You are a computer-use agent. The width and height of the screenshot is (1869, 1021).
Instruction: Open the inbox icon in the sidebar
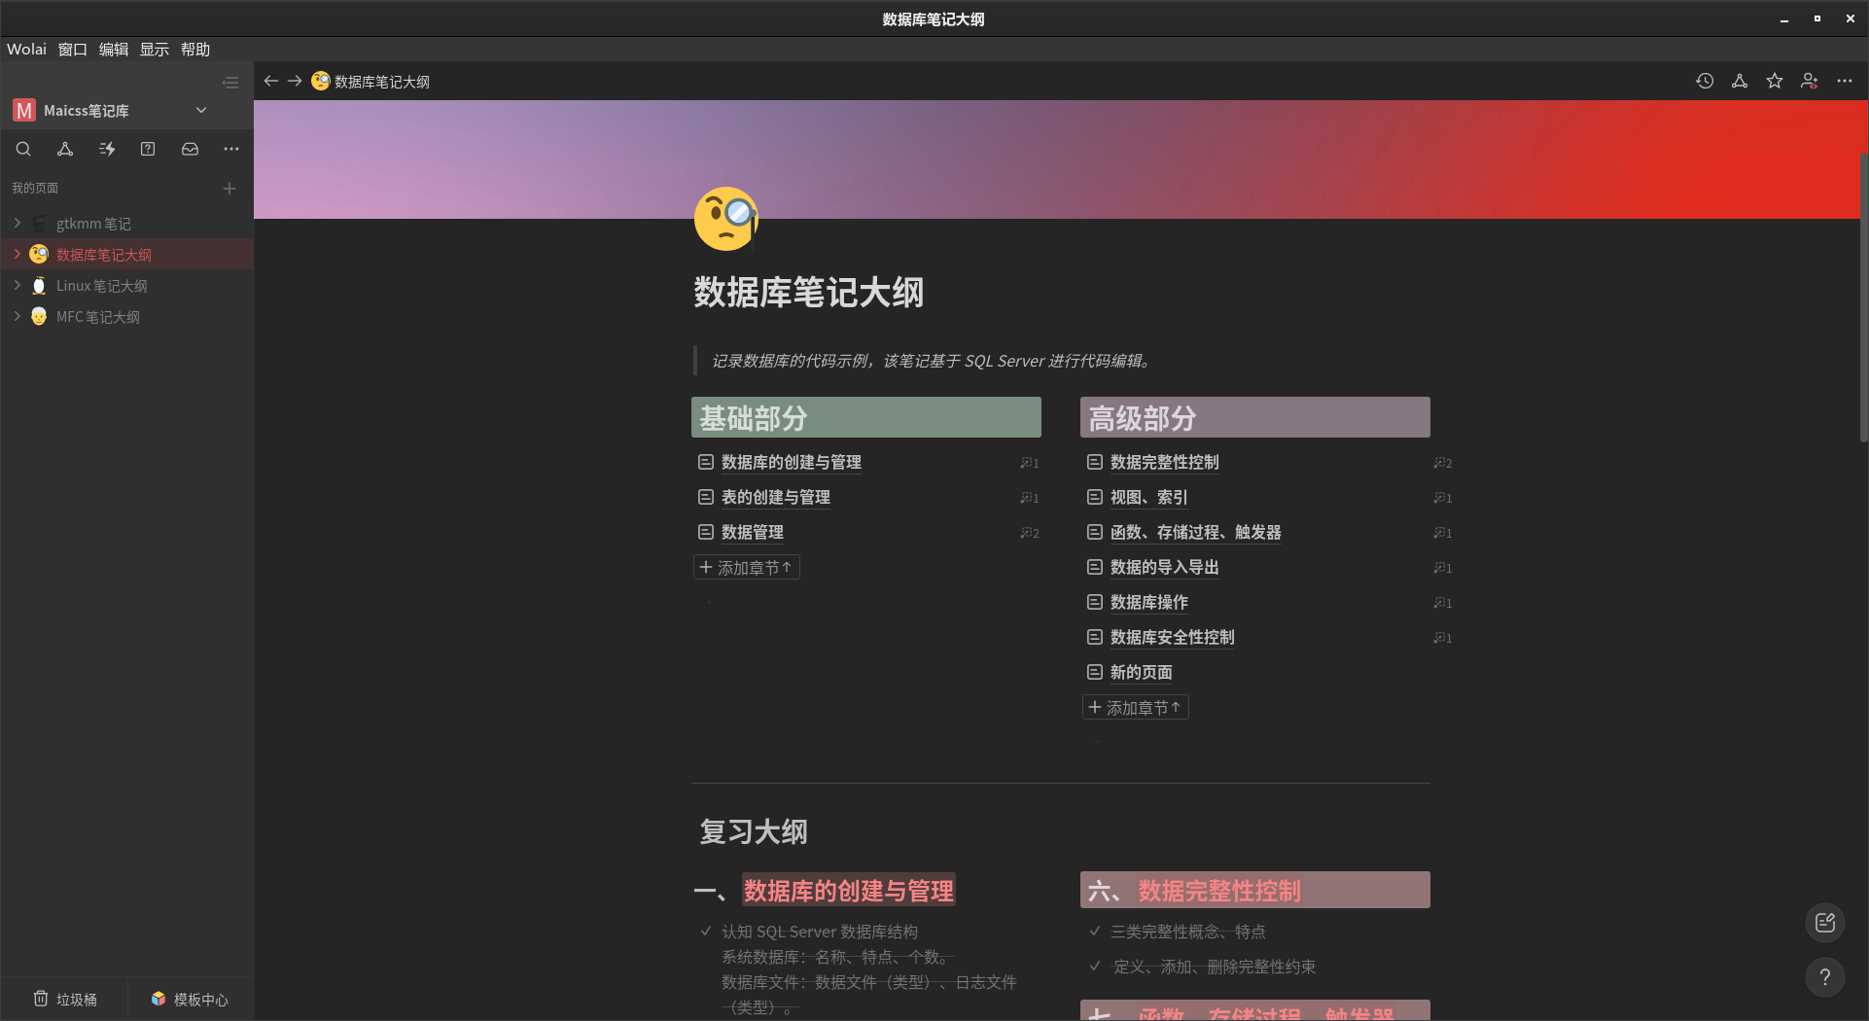pos(190,149)
